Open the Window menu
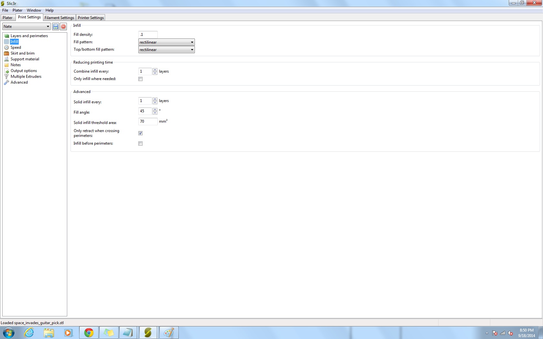This screenshot has height=339, width=543. coord(34,10)
